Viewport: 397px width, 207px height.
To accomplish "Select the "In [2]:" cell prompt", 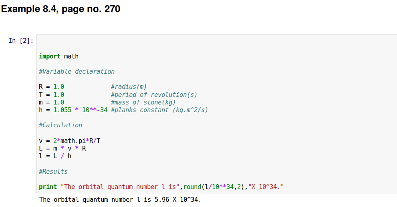I will click(x=21, y=40).
